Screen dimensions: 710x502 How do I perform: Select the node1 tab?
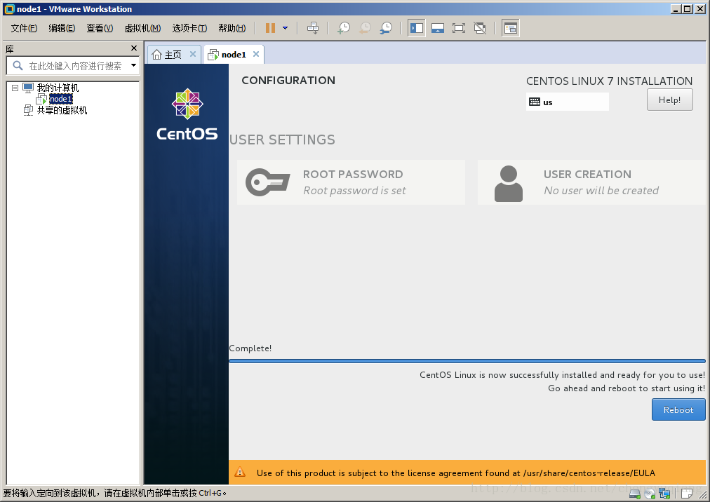(234, 54)
